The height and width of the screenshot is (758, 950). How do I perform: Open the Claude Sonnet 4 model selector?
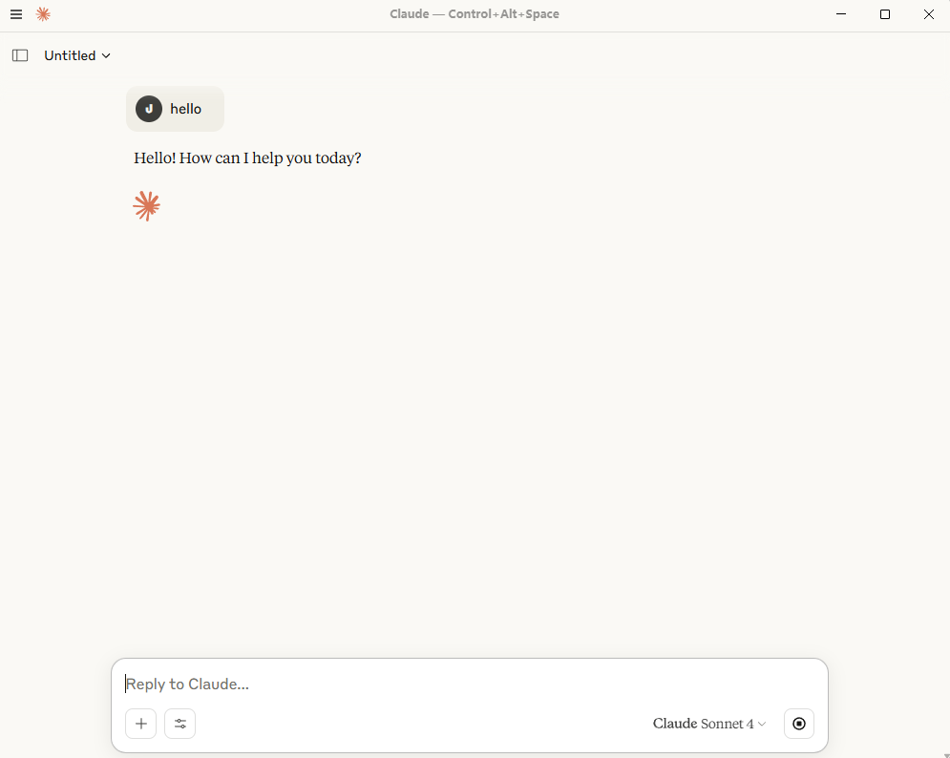(709, 724)
